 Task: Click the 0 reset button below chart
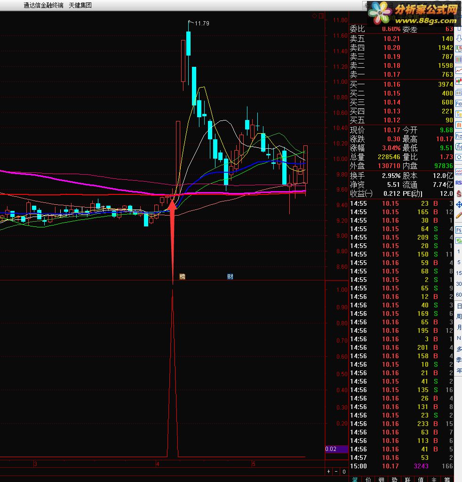[x=344, y=471]
